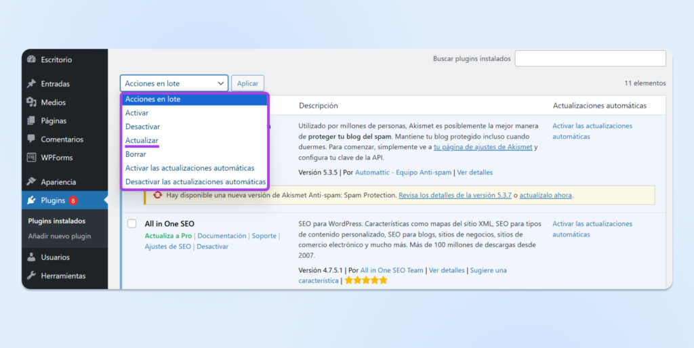694x348 pixels.
Task: Click the Actualizaciones automáticas column header
Action: 600,106
